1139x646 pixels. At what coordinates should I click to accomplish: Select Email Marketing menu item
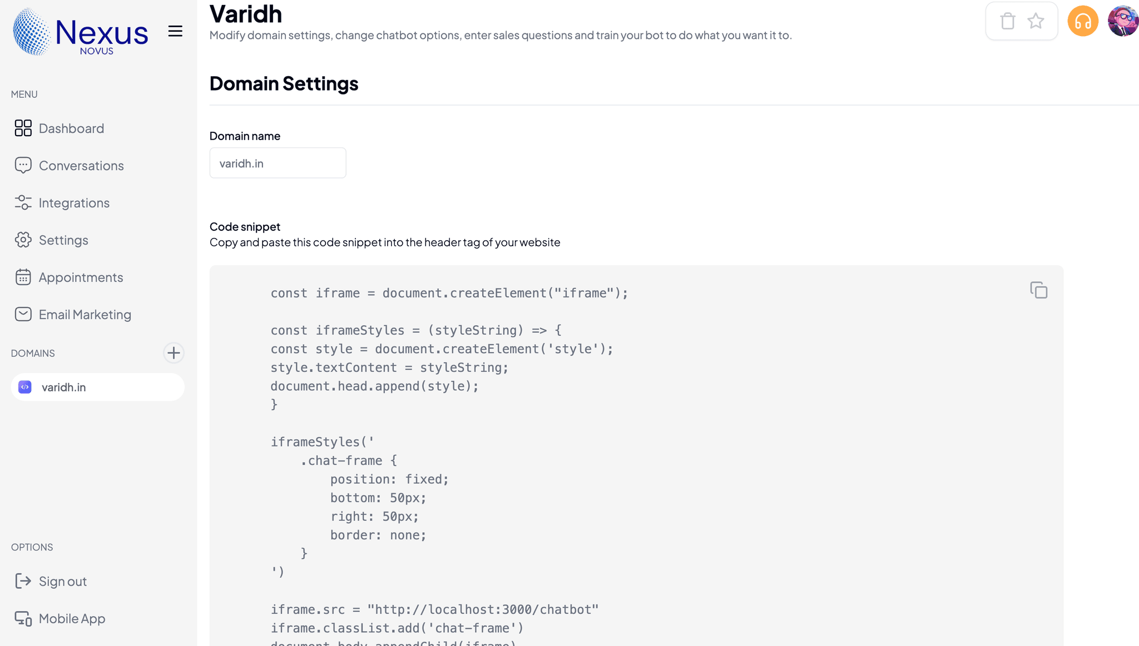click(x=85, y=315)
